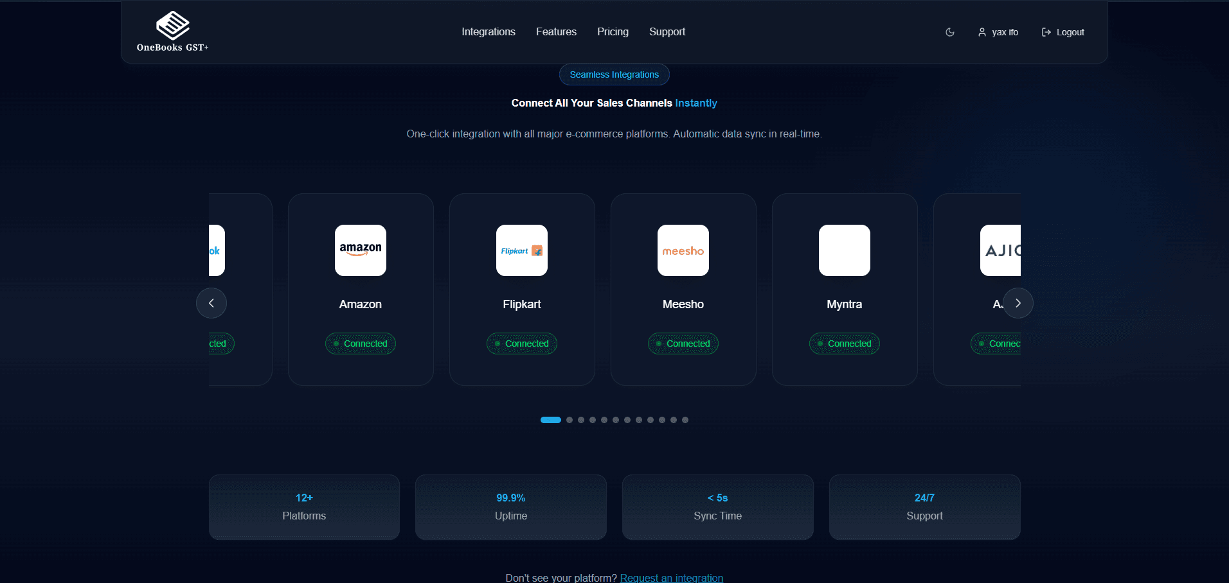Click the Logout button
1229x583 pixels.
click(x=1063, y=32)
